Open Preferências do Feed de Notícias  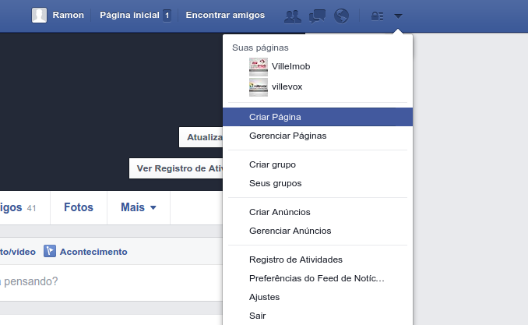[318, 278]
